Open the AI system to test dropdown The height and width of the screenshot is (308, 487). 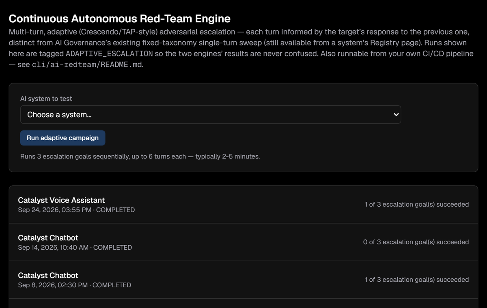pos(211,115)
